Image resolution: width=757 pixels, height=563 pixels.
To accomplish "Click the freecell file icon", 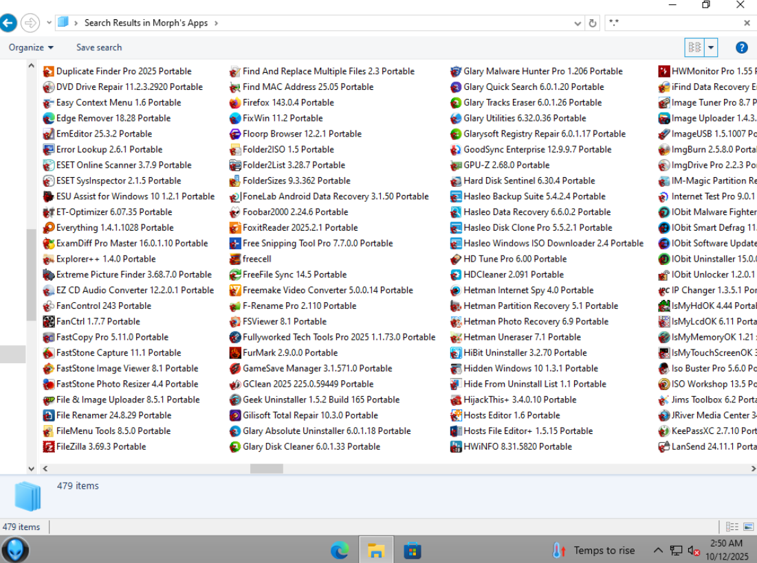I will pos(235,259).
